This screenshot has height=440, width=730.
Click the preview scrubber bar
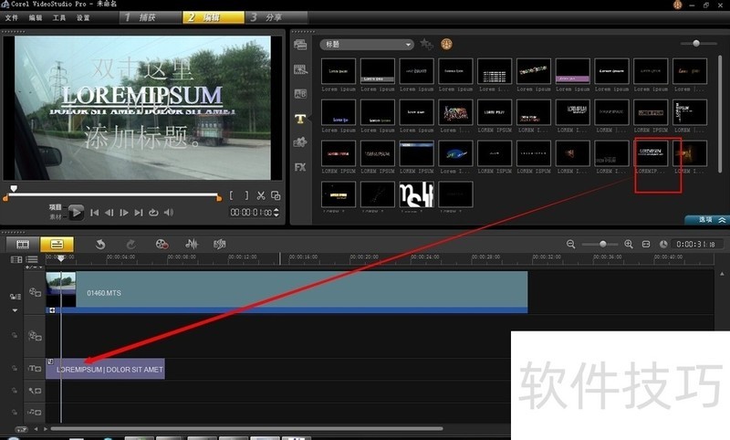coord(113,194)
